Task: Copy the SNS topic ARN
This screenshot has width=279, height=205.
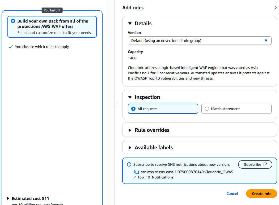Action: tap(137, 172)
